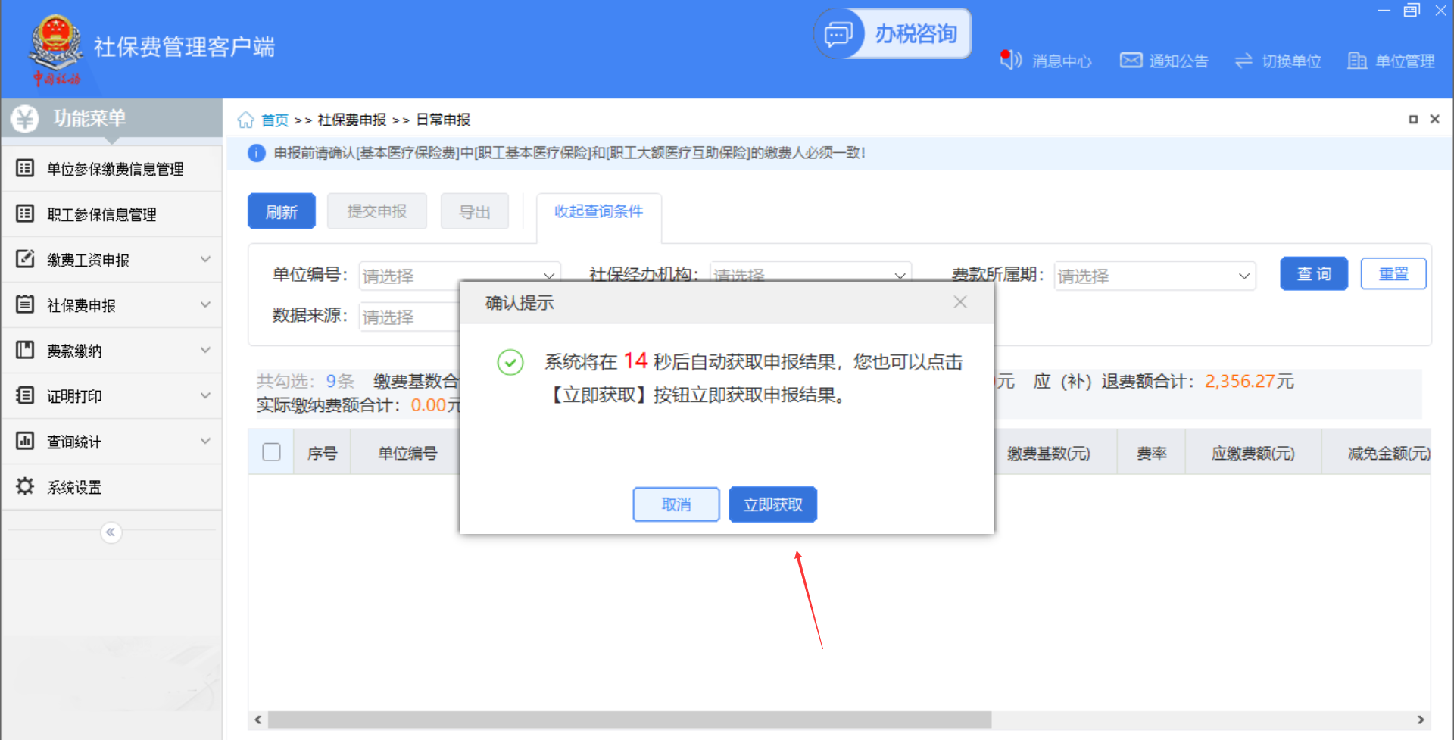Click the home icon in breadcrumb
Screen dimensions: 1454x740
pos(245,120)
